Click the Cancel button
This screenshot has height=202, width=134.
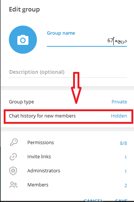(93, 200)
